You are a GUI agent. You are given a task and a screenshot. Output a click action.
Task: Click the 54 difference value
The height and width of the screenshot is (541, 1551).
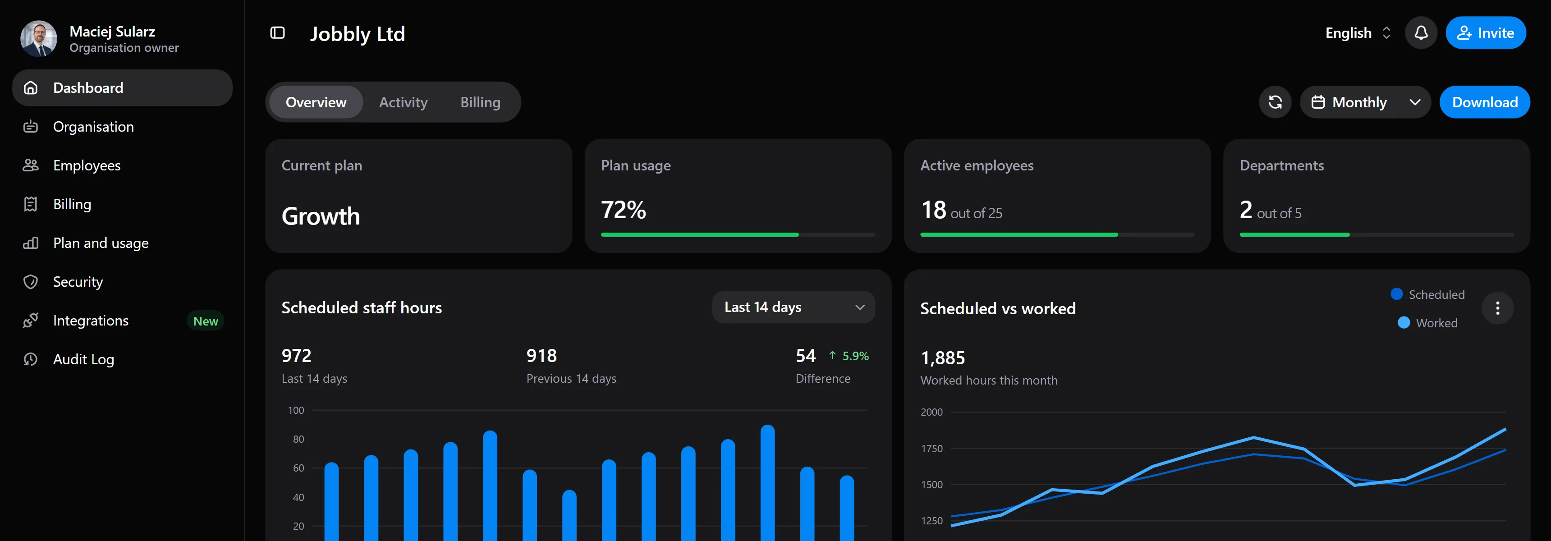pos(806,356)
